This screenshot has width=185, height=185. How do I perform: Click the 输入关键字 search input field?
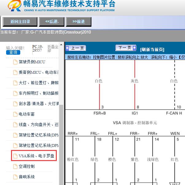coord(15,48)
